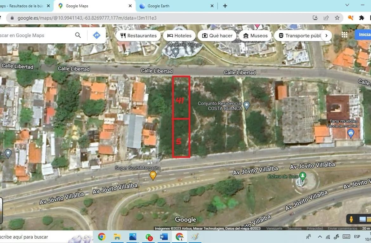This screenshot has width=371, height=243.
Task: Open directions with the blue arrow icon
Action: coord(96,35)
